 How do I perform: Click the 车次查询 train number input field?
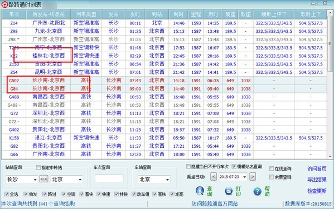tap(109, 178)
